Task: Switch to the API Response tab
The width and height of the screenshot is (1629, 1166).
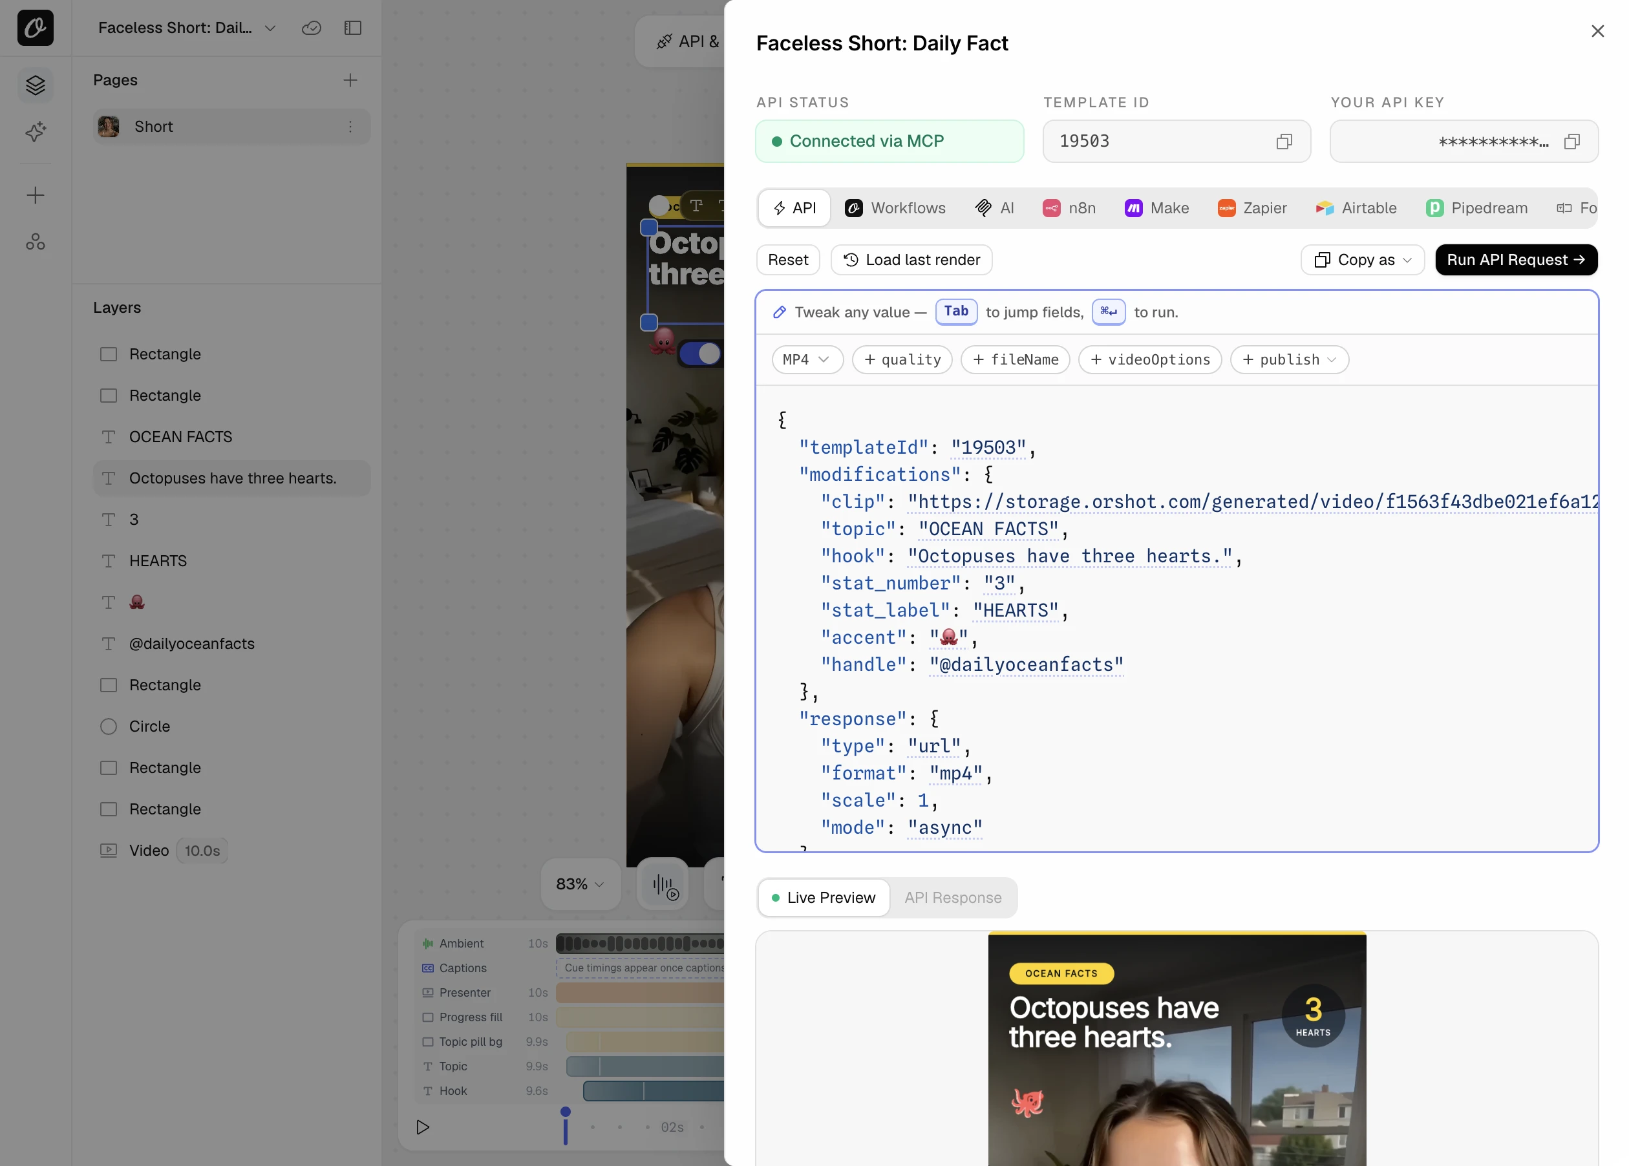Action: coord(952,898)
